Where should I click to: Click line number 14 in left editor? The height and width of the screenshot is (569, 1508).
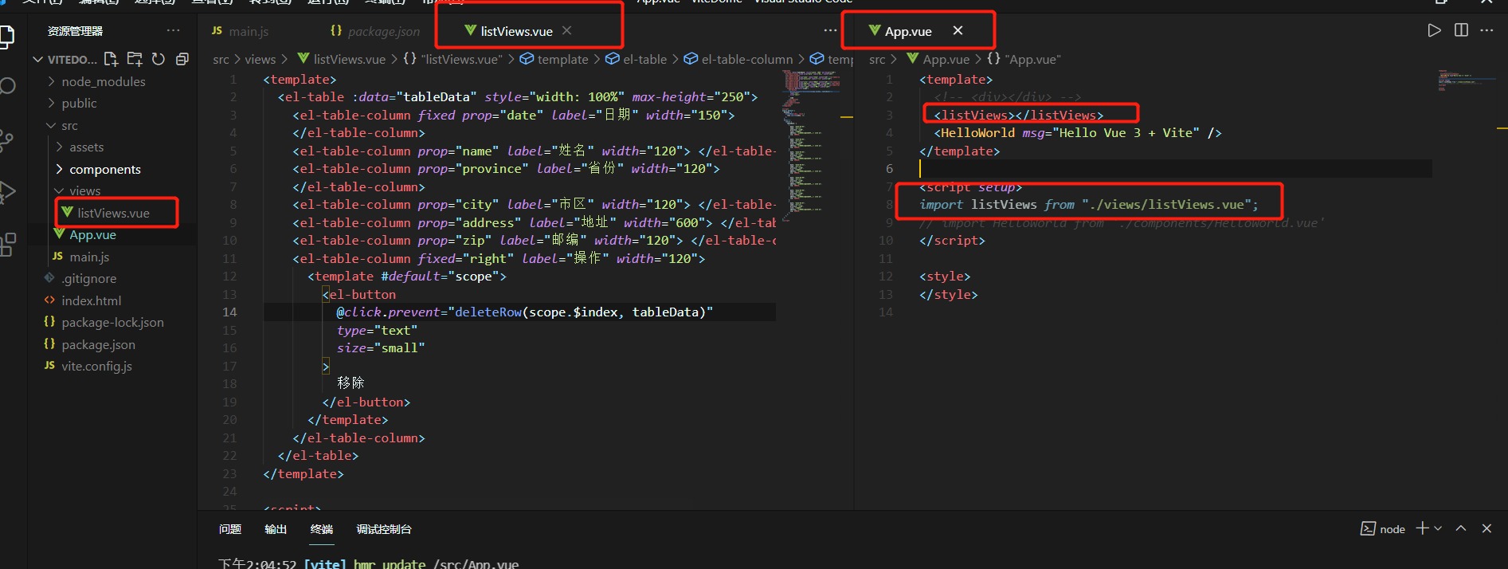pyautogui.click(x=229, y=312)
